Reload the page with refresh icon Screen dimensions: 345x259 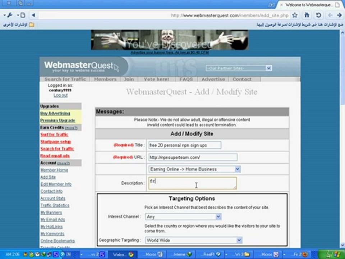(318, 15)
